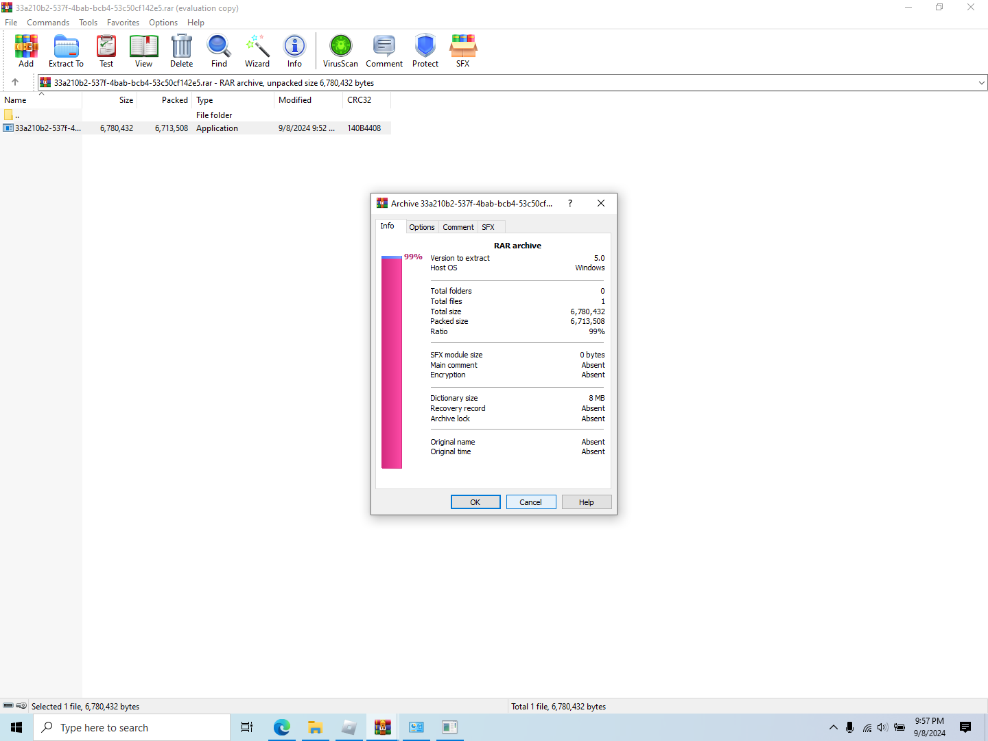
Task: Sort by the CRC32 column header
Action: pyautogui.click(x=367, y=100)
